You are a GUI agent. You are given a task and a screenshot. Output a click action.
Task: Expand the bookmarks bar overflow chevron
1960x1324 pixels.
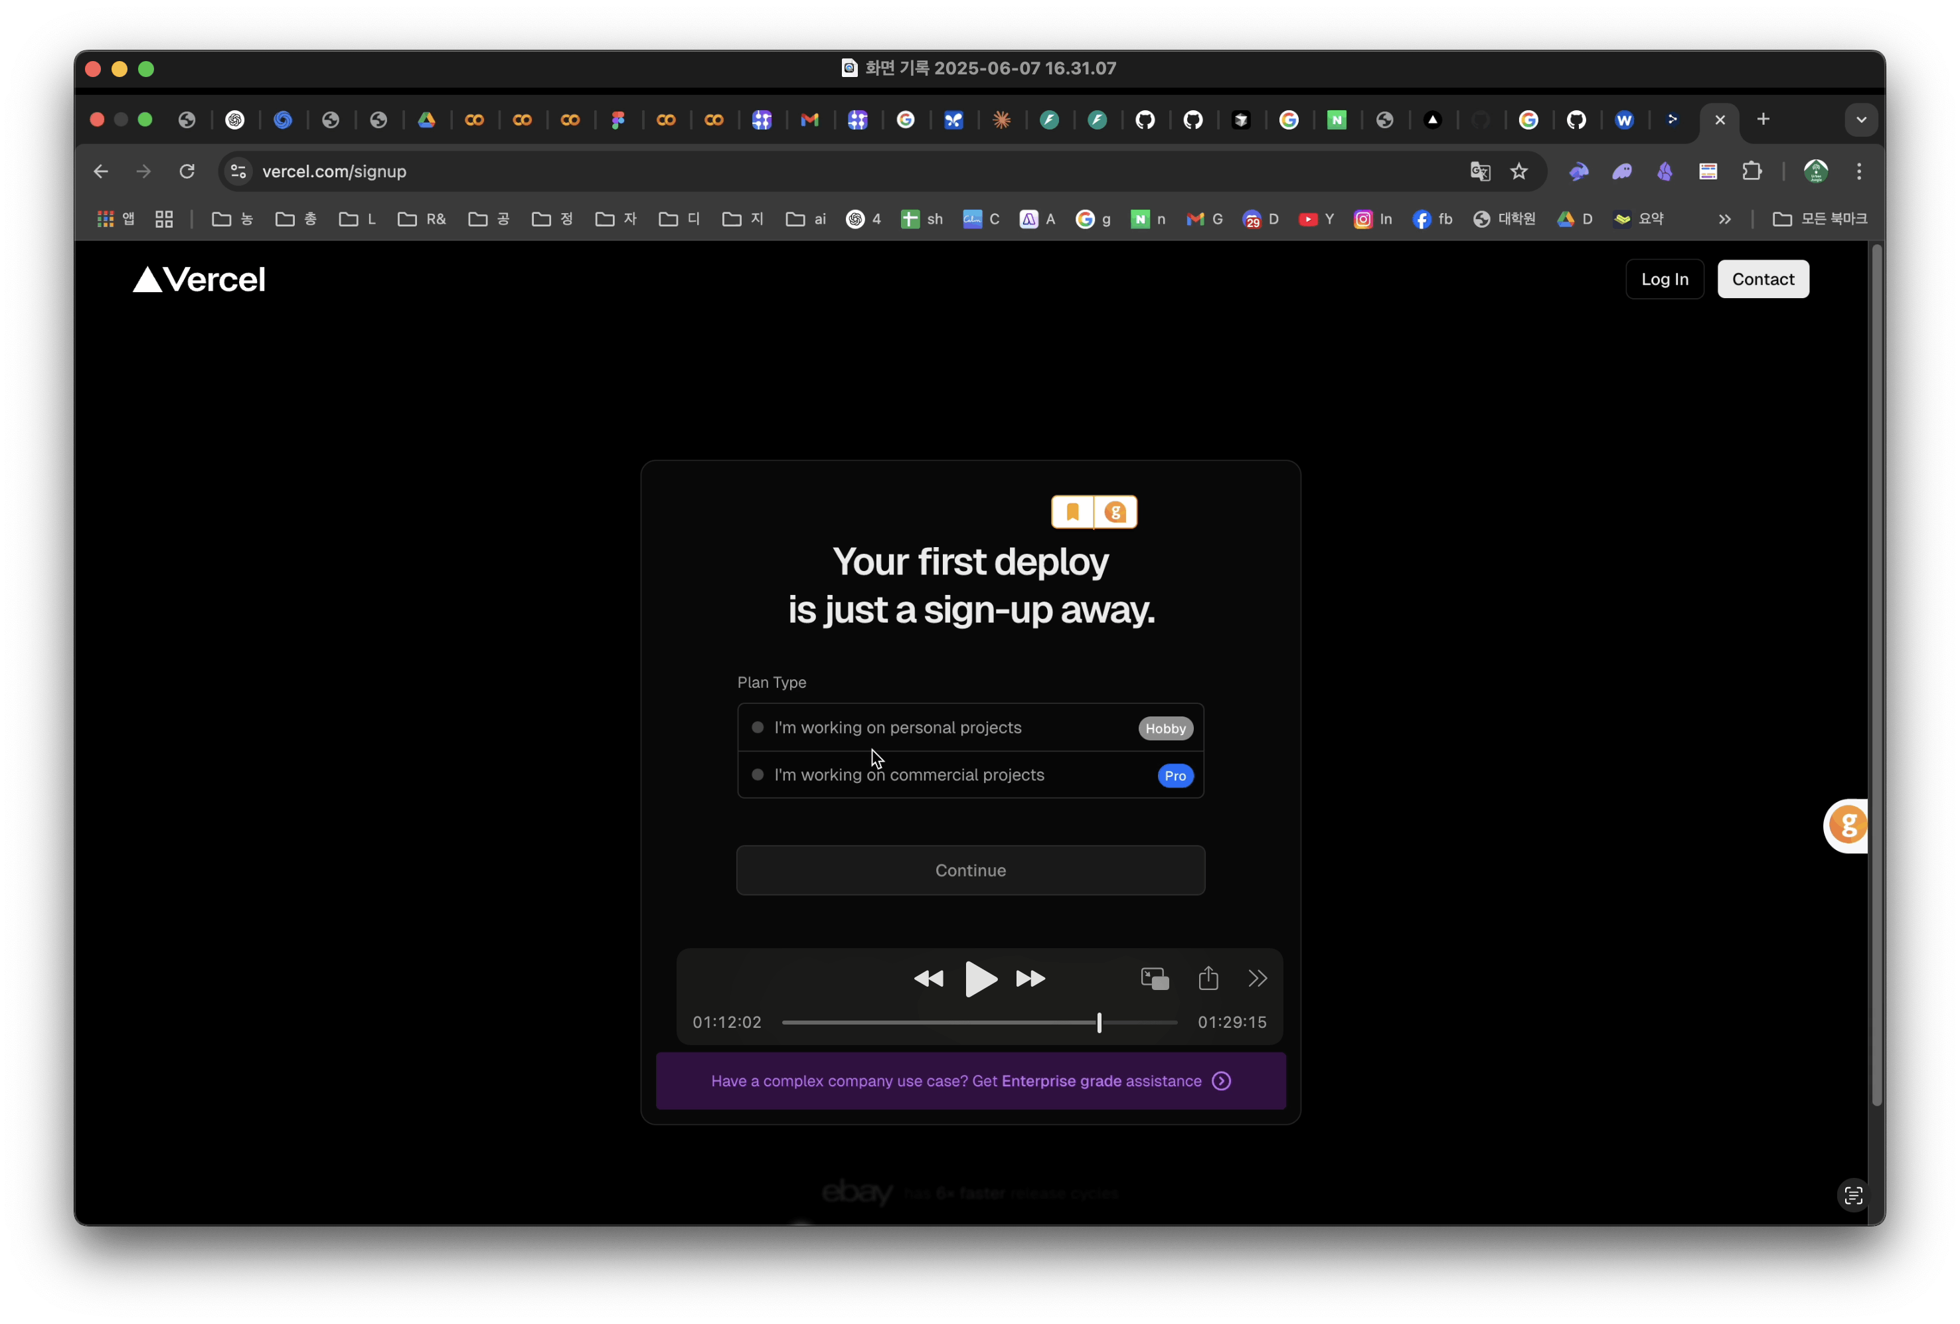click(x=1724, y=219)
